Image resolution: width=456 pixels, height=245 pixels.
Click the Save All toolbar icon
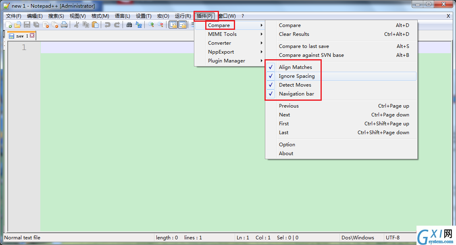click(x=36, y=25)
